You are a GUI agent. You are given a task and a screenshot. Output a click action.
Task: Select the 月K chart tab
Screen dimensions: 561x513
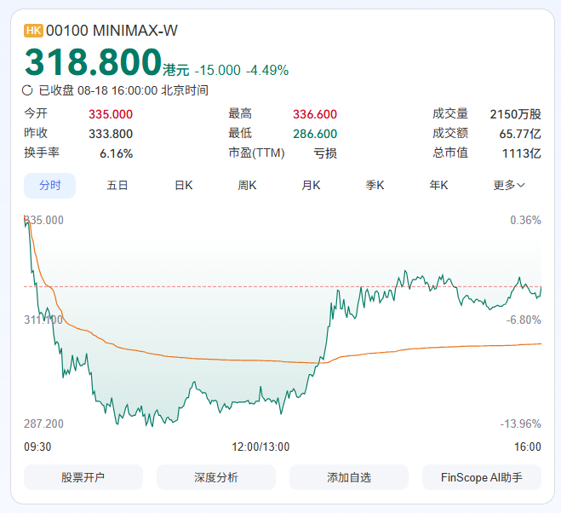pyautogui.click(x=311, y=186)
